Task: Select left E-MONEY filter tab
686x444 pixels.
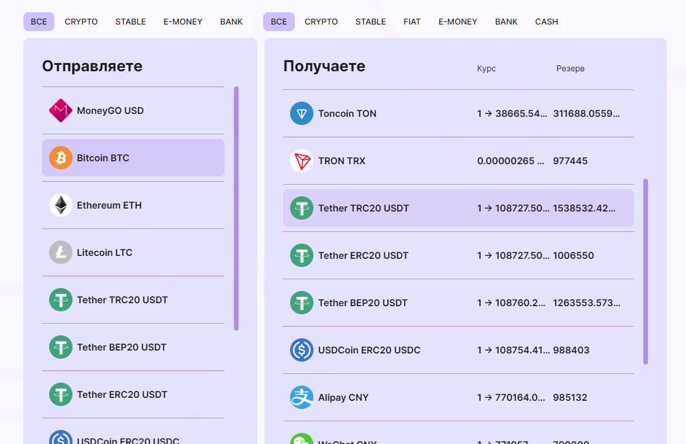Action: (x=183, y=22)
